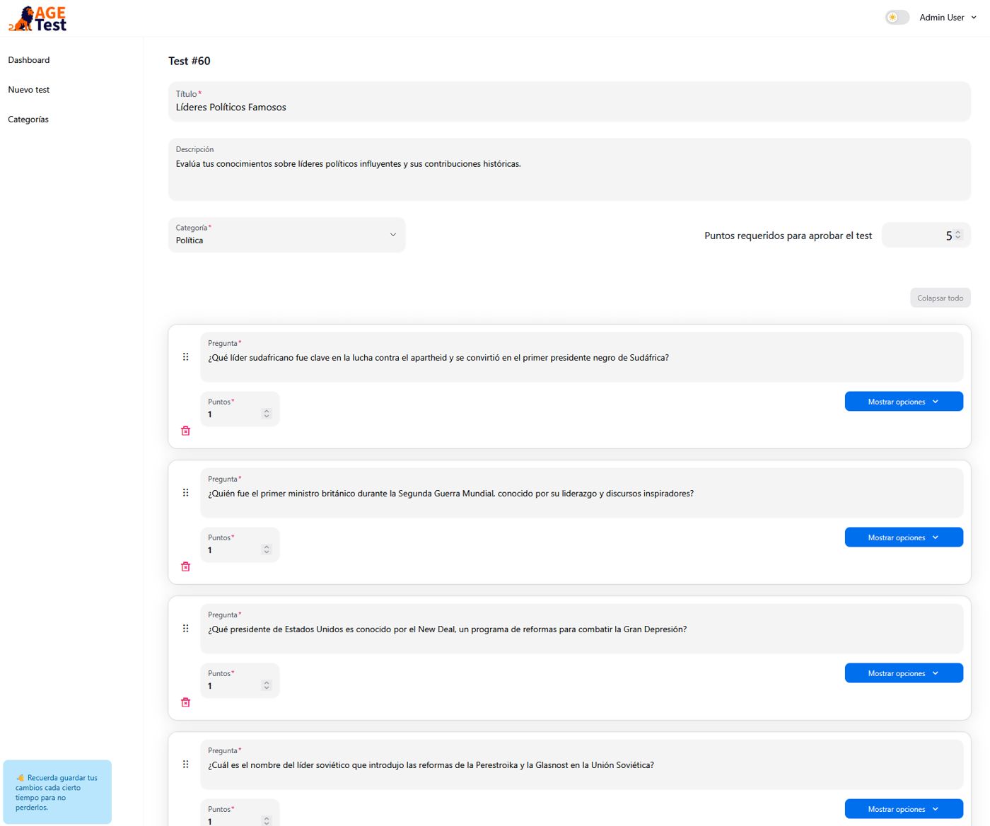Grab the drag handle of the New Deal question

186,629
